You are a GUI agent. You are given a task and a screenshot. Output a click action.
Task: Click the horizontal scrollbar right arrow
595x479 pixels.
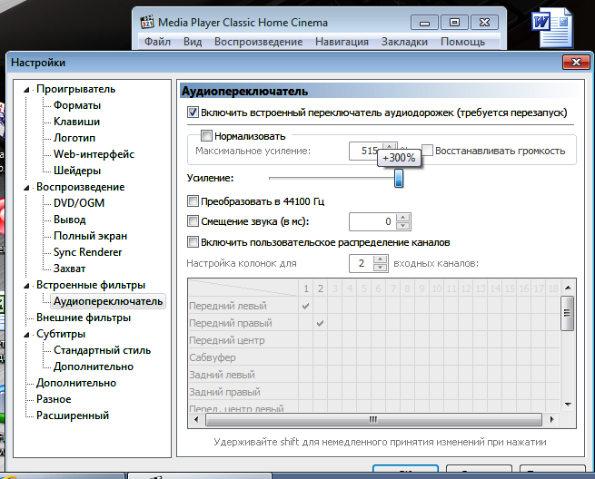(x=551, y=419)
